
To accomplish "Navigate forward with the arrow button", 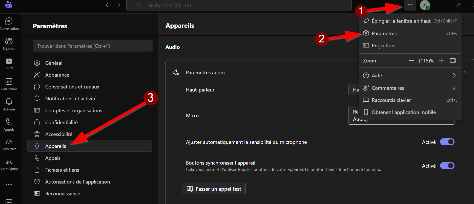I will click(119, 5).
